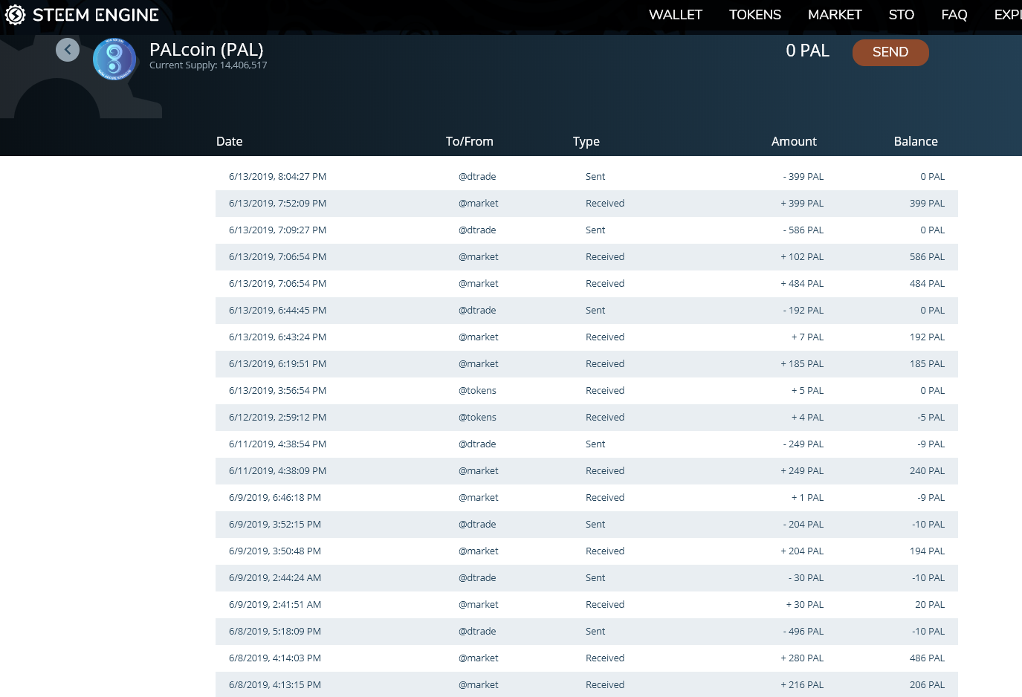The width and height of the screenshot is (1022, 697).
Task: Select the Current Supply 14,406,517 text
Action: tap(208, 65)
